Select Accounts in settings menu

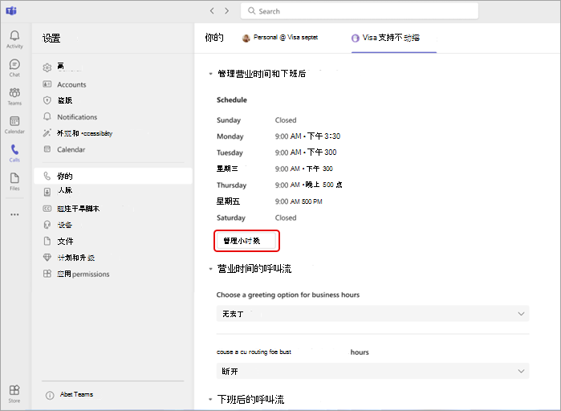(x=71, y=84)
